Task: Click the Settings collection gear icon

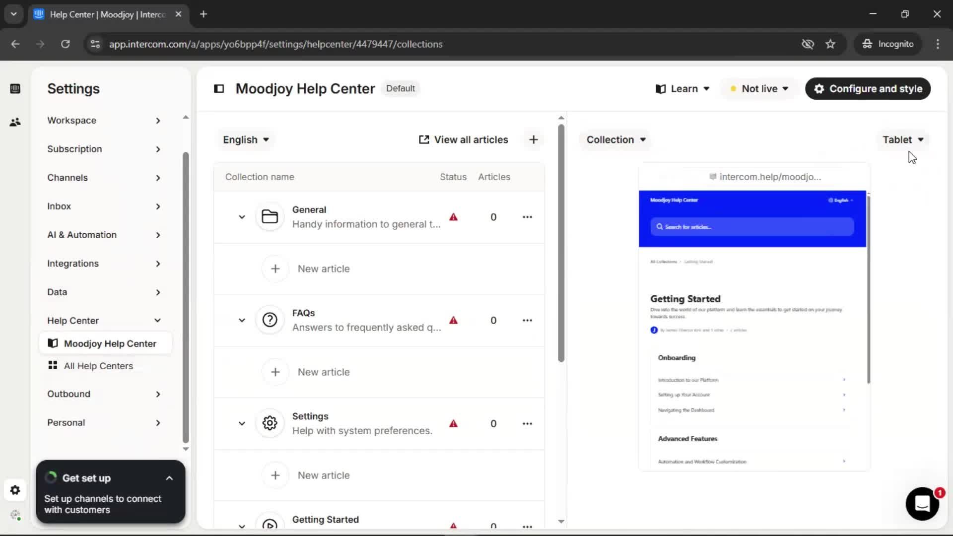Action: [270, 423]
